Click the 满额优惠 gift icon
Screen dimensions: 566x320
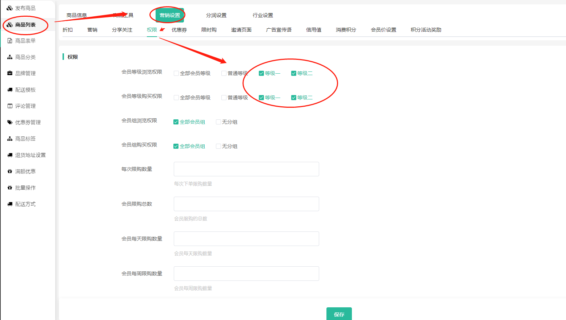pos(10,171)
